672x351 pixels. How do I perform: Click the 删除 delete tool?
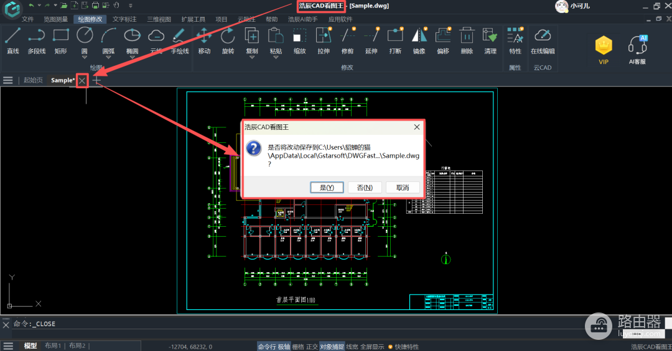click(467, 41)
